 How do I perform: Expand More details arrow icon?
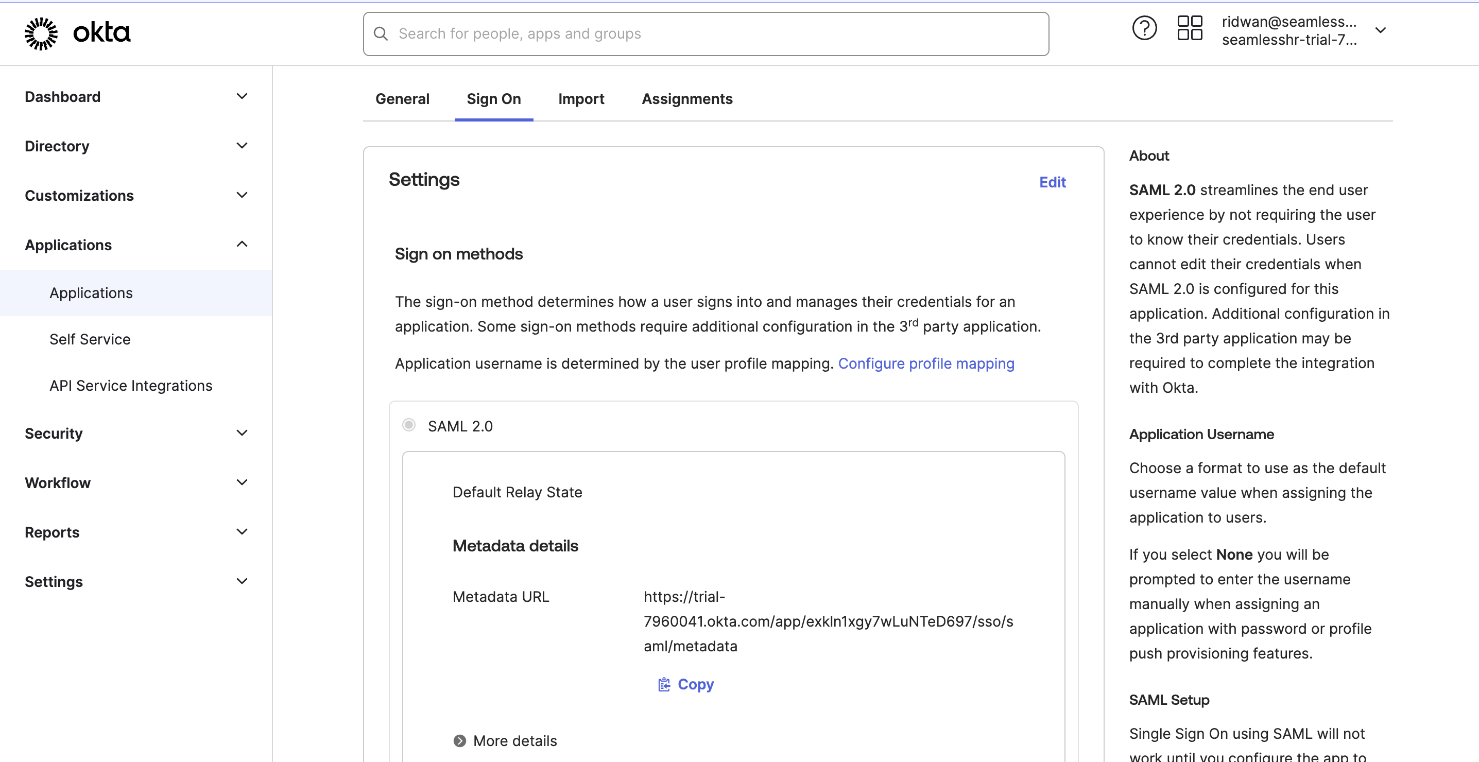click(x=459, y=741)
